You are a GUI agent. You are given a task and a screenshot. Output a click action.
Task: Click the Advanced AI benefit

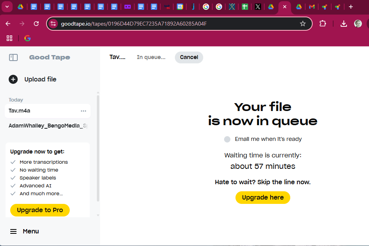(35, 185)
